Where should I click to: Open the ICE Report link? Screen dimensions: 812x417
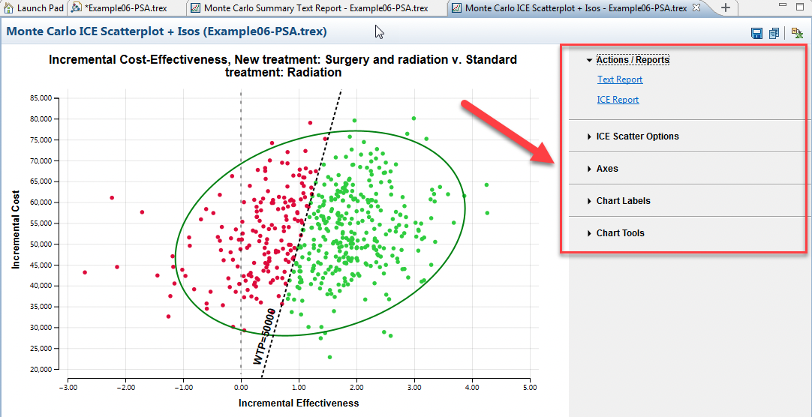tap(618, 100)
